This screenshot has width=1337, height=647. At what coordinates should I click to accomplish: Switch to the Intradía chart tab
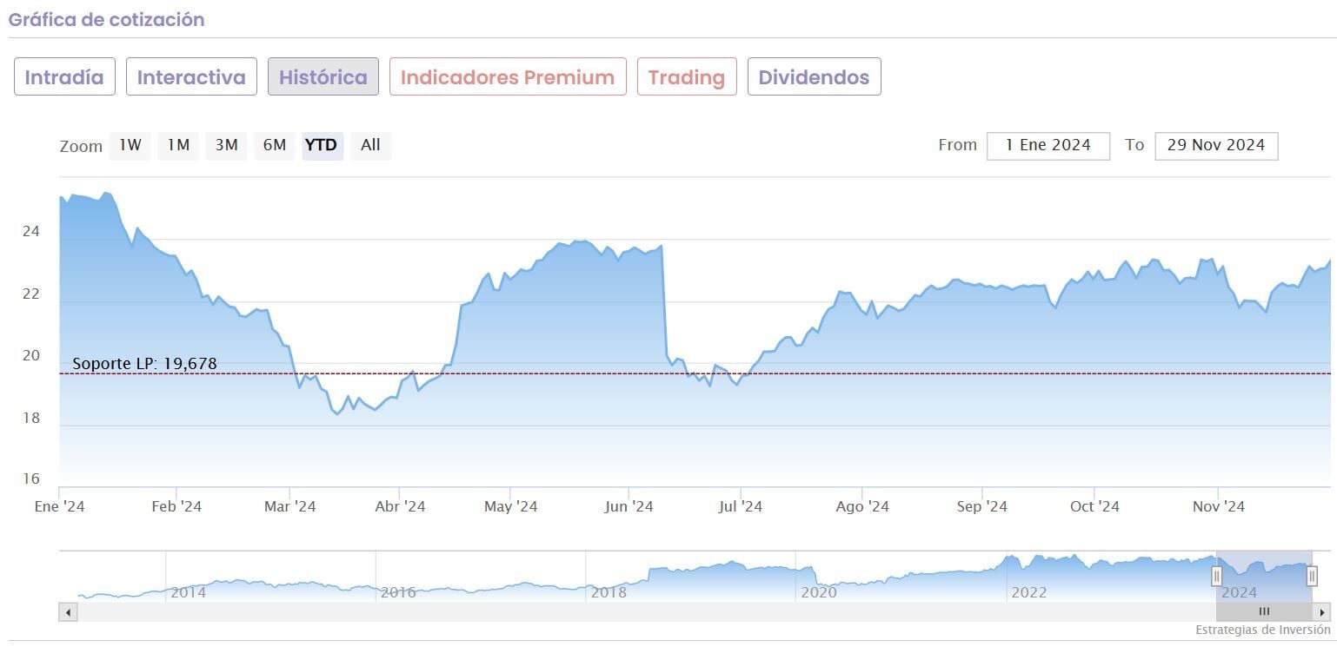[64, 77]
